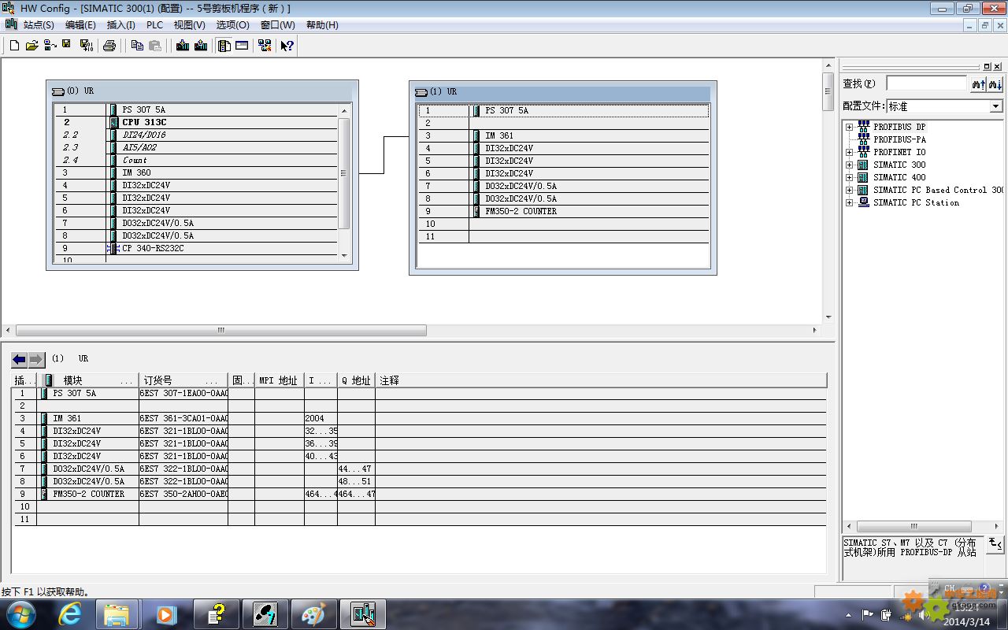Select CP 340-RS232C in rack (0)

point(153,248)
